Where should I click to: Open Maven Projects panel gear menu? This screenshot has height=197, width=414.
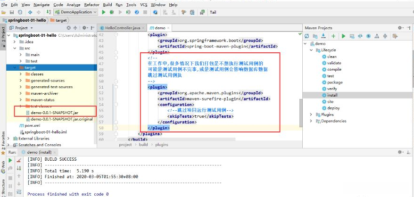400,28
